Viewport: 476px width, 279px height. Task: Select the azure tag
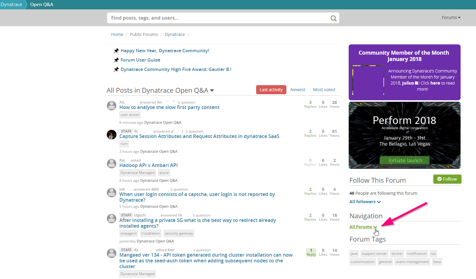[x=164, y=173]
